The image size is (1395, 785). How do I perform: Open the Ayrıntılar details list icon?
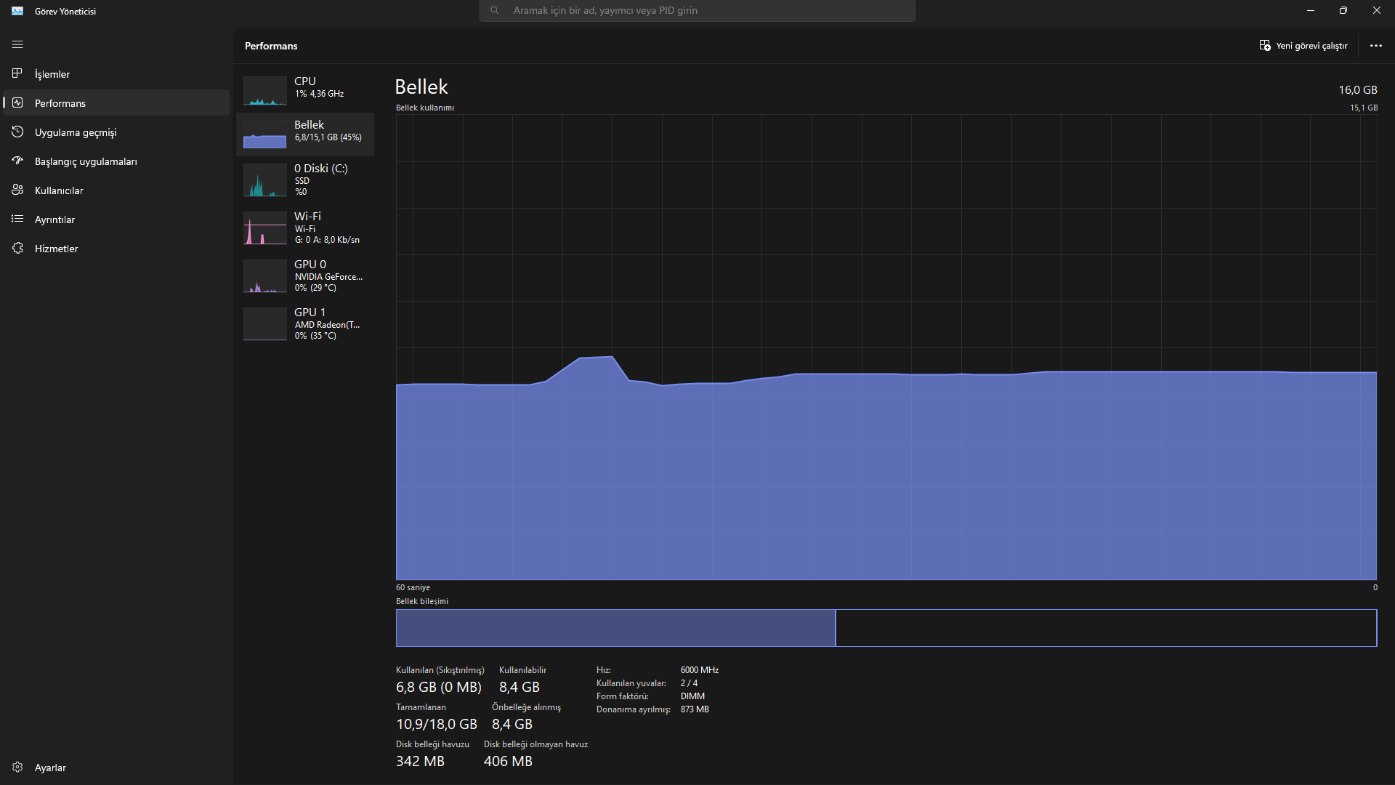pos(17,219)
